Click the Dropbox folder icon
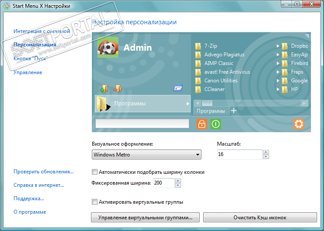Screen dimensions: 324x231 (285, 46)
